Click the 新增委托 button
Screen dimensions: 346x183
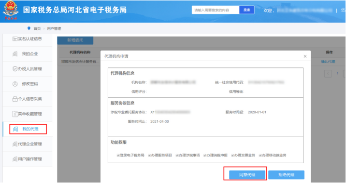[x=75, y=40]
